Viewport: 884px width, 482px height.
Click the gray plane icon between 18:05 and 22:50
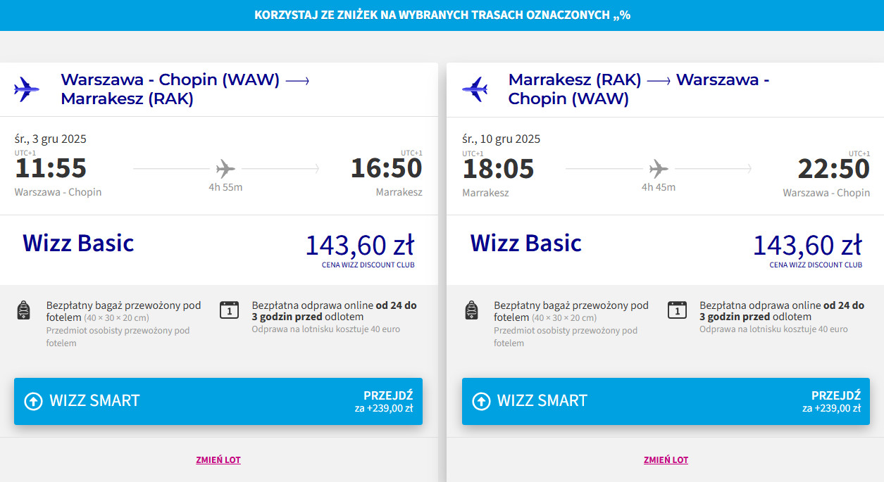(659, 169)
